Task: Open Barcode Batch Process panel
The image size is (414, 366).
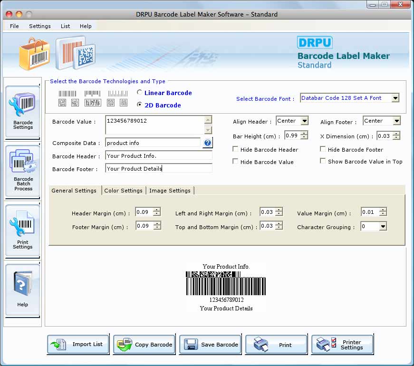Action: (23, 171)
